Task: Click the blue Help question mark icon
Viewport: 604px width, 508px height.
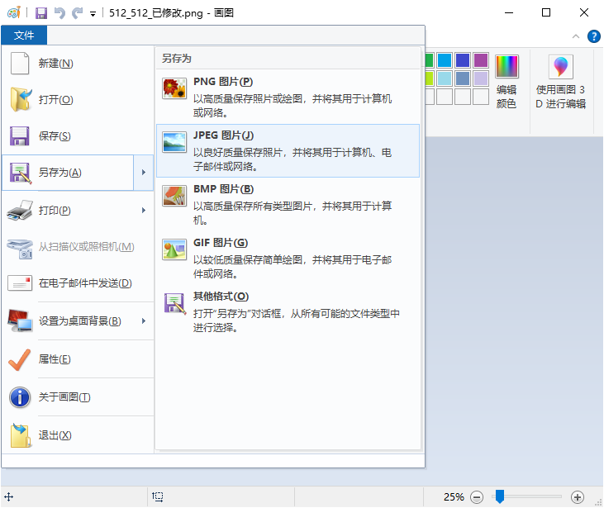Action: pos(593,36)
